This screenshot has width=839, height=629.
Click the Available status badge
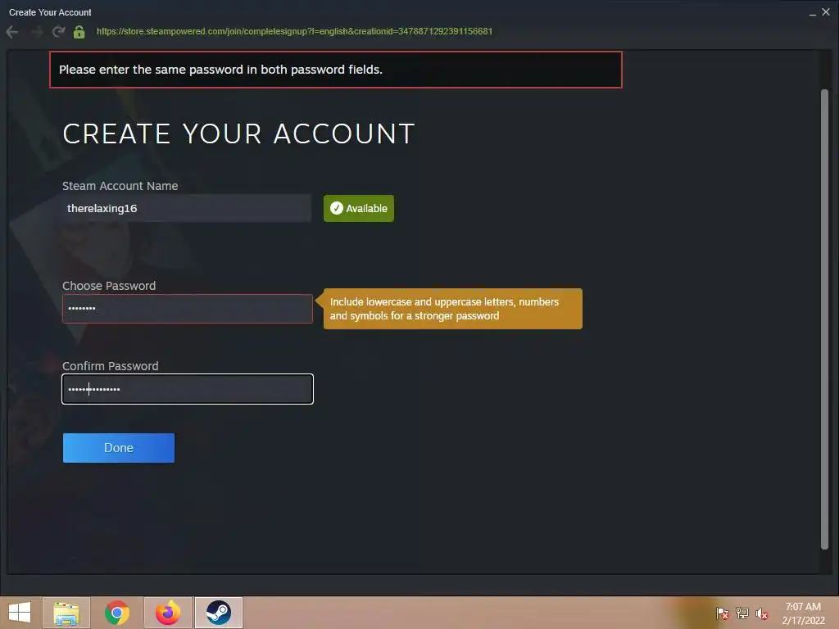(359, 208)
